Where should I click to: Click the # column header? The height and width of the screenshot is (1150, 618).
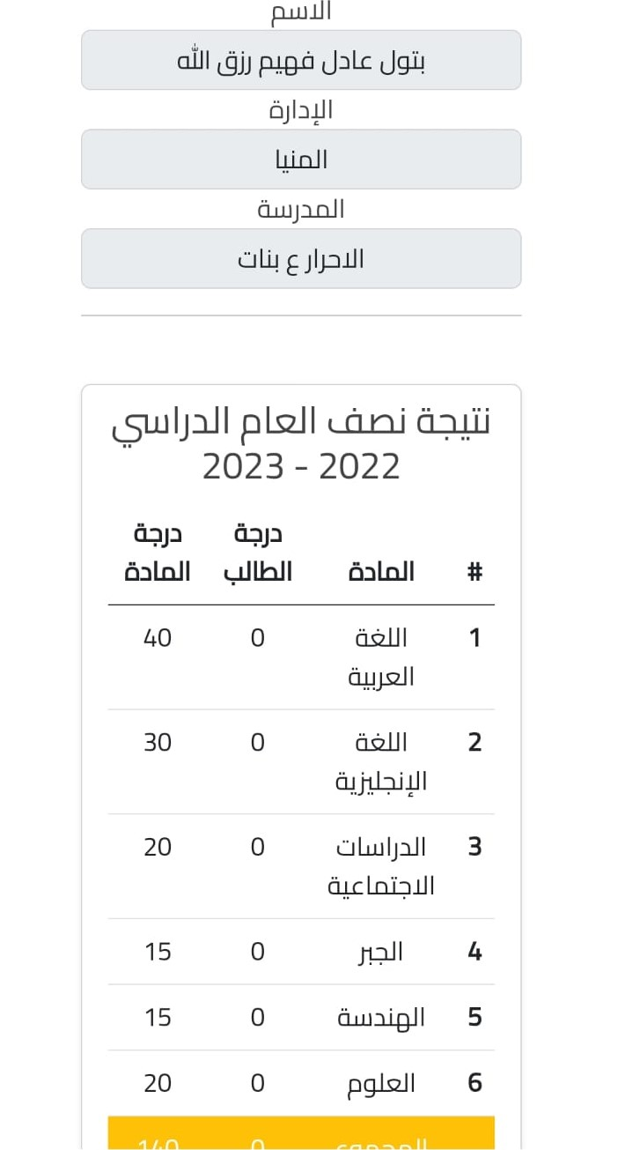click(475, 572)
